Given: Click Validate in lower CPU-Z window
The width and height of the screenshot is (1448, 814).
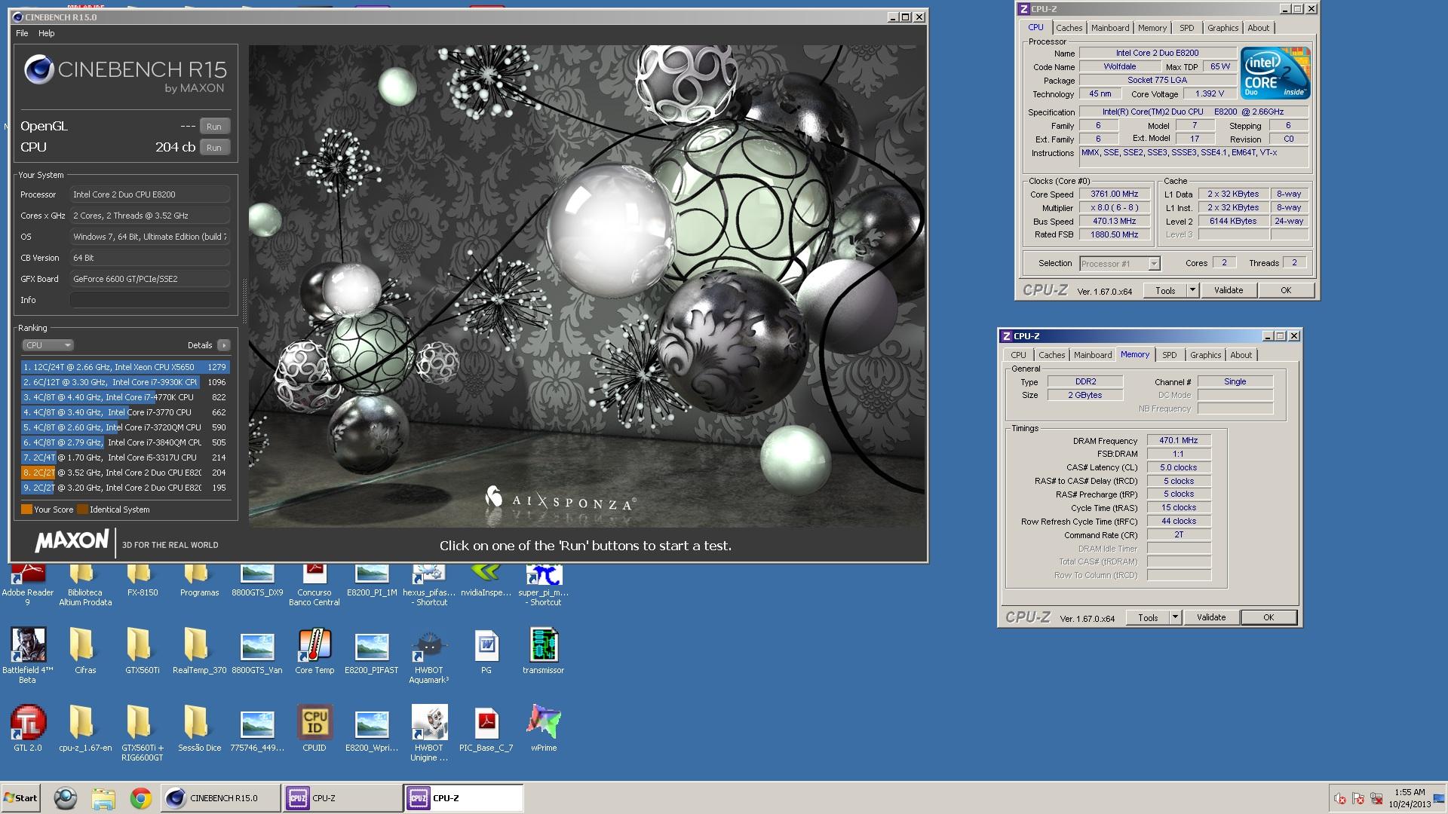Looking at the screenshot, I should tap(1211, 617).
